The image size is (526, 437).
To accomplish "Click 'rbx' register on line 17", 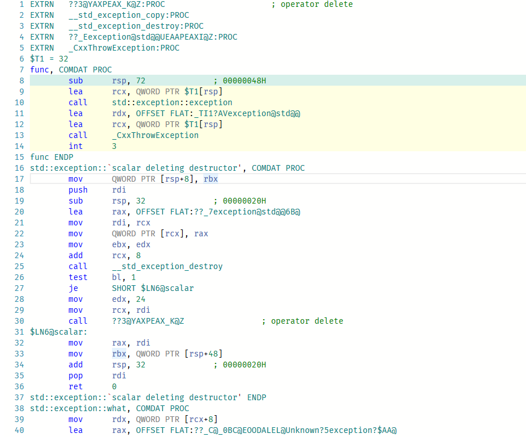I will click(211, 179).
